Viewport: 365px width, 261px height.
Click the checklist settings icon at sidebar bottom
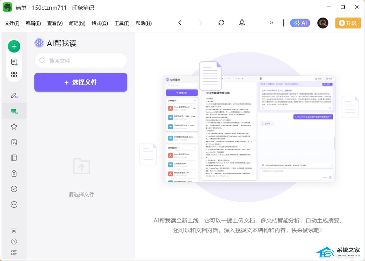coord(14,253)
